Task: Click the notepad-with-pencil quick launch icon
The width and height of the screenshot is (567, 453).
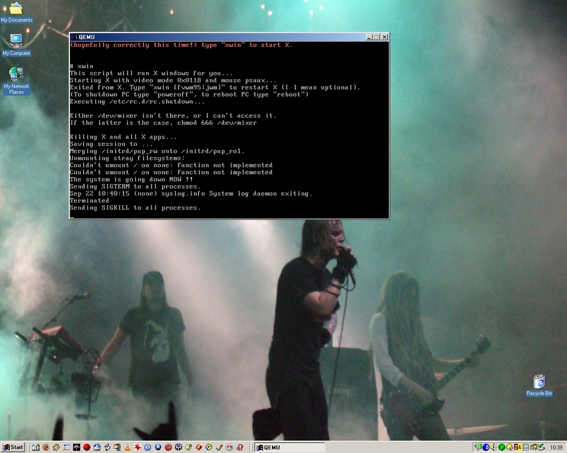Action: click(35, 447)
